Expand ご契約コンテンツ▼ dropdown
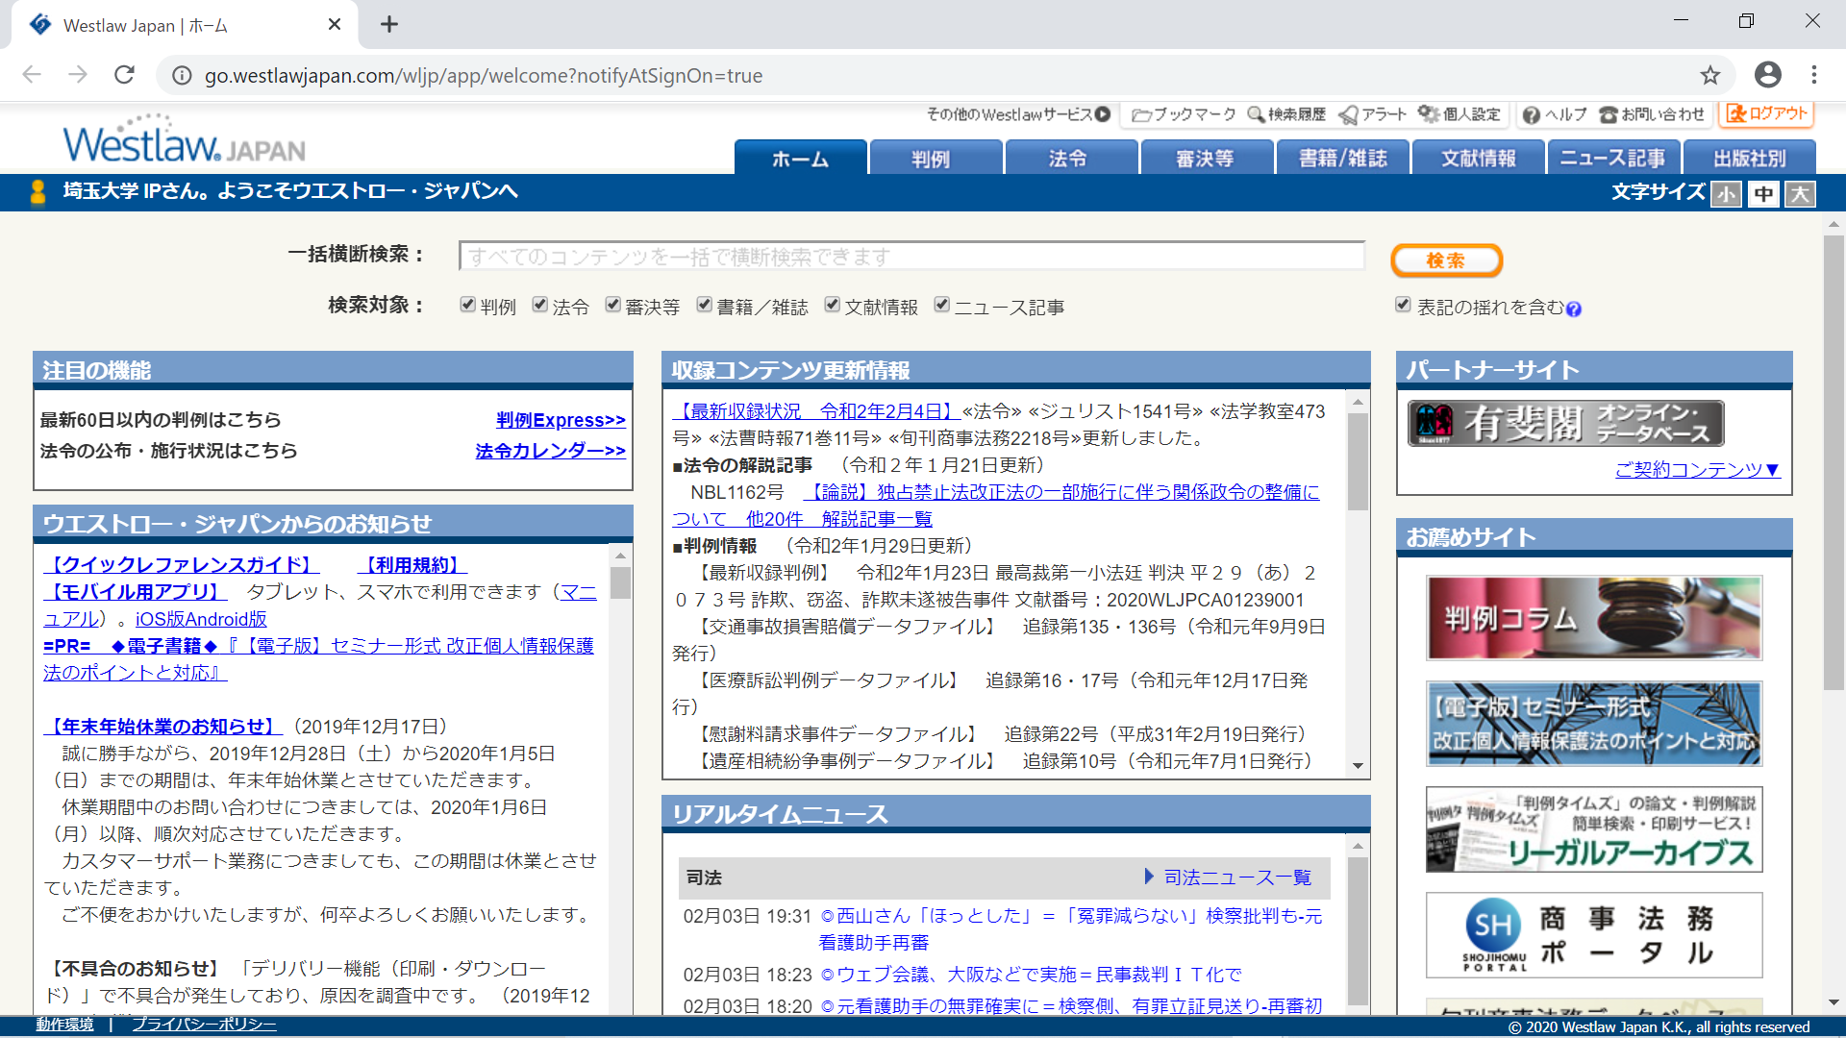Viewport: 1846px width, 1038px height. point(1698,469)
